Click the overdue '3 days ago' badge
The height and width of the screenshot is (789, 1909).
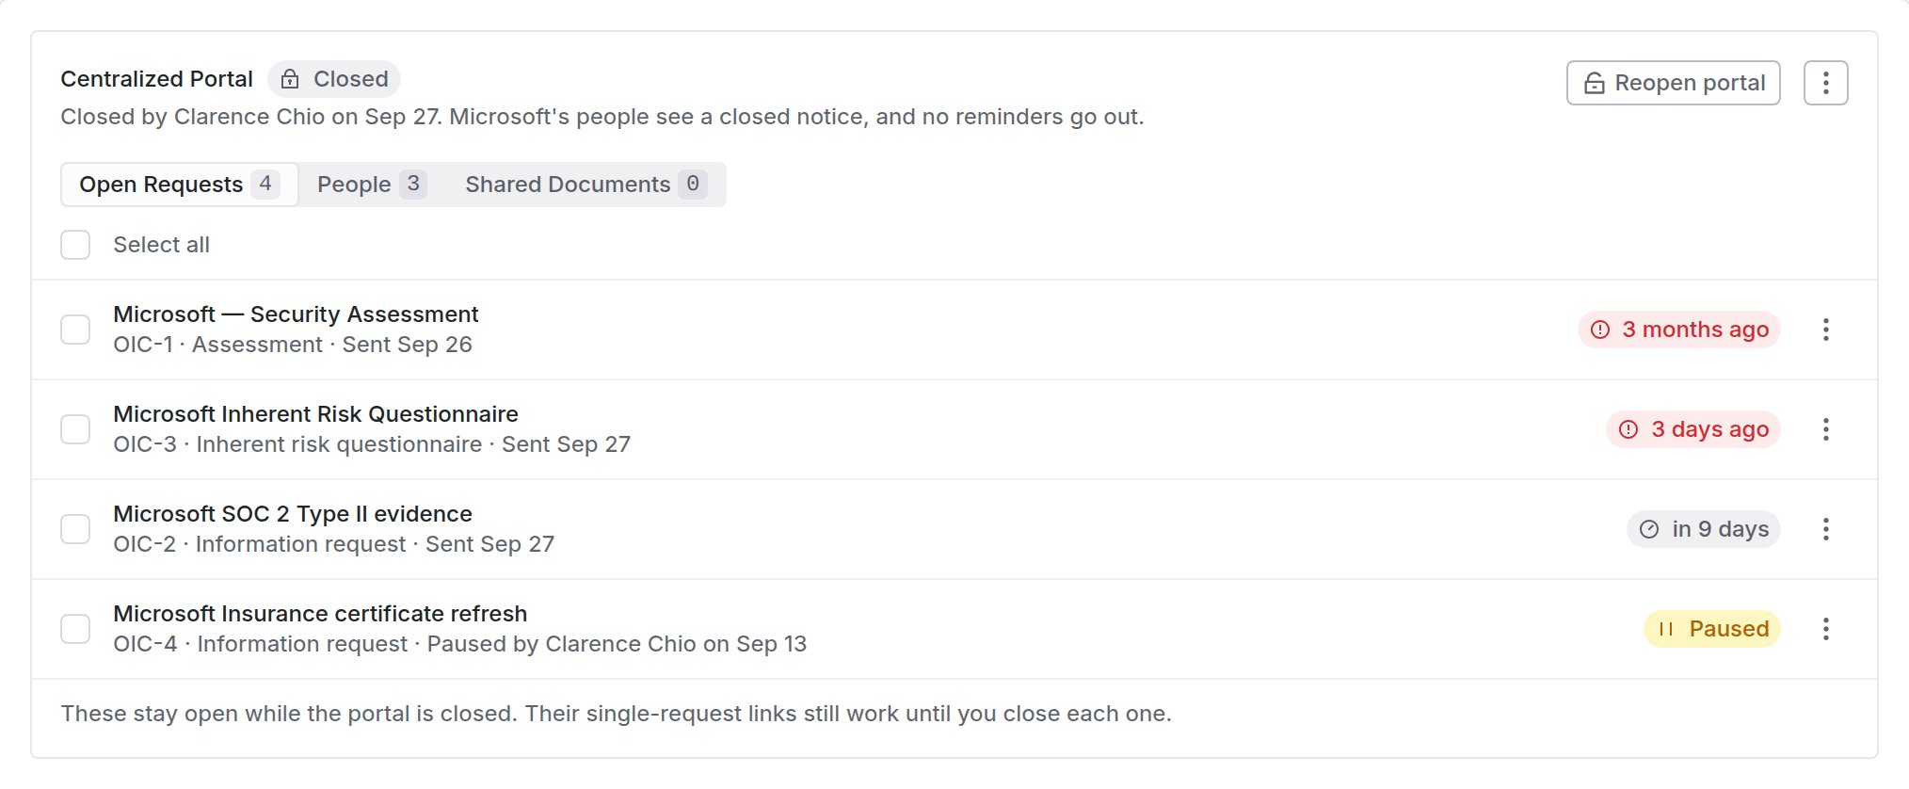click(x=1692, y=429)
